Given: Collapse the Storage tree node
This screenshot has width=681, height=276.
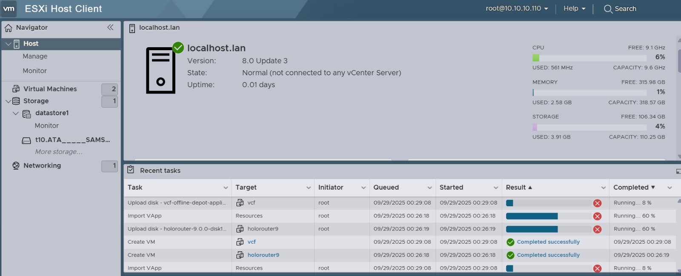Looking at the screenshot, I should pyautogui.click(x=8, y=101).
